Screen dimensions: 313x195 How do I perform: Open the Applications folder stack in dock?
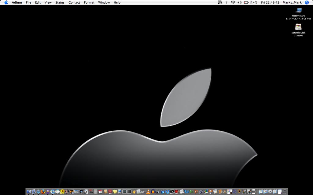tap(266, 192)
